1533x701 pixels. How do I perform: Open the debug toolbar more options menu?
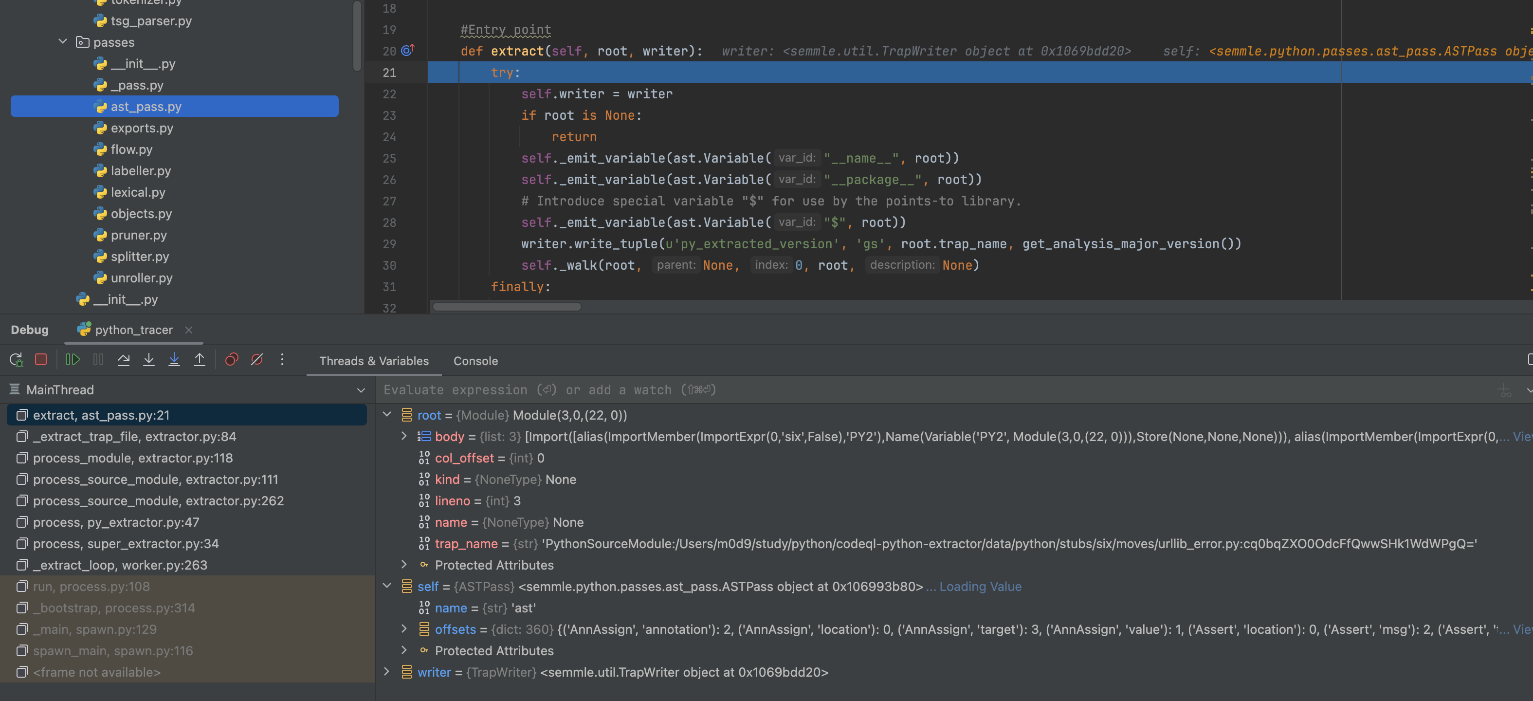[282, 359]
